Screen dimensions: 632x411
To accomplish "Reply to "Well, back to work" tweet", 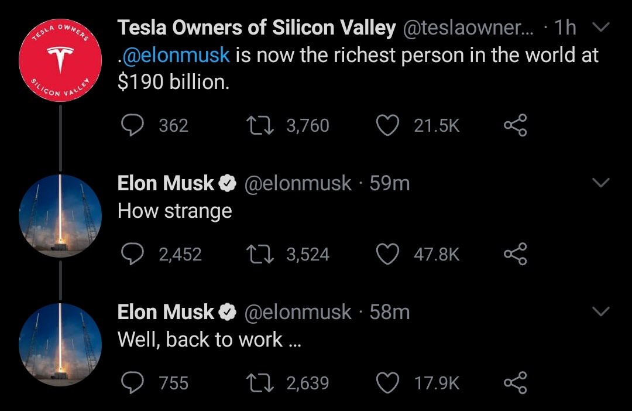I will tap(133, 383).
